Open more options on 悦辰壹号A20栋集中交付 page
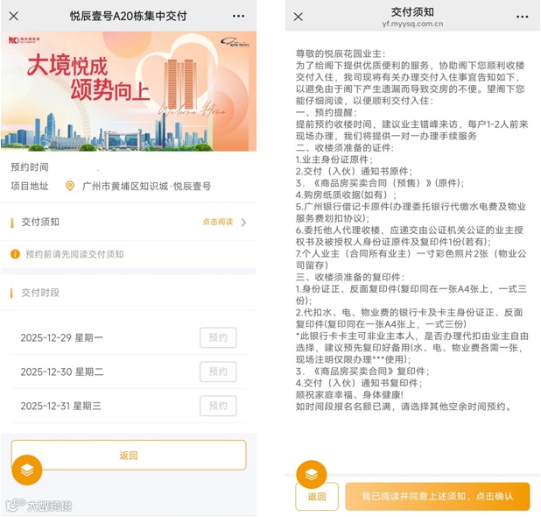This screenshot has width=541, height=517. coord(238,17)
